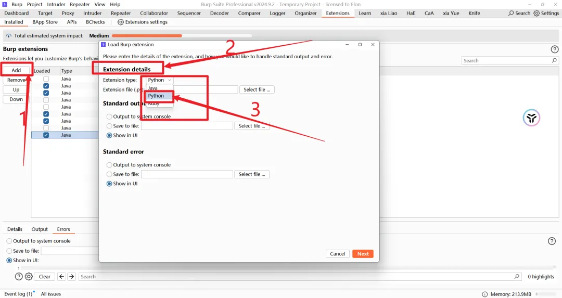
Task: Open the Collaborator tab
Action: click(x=154, y=13)
